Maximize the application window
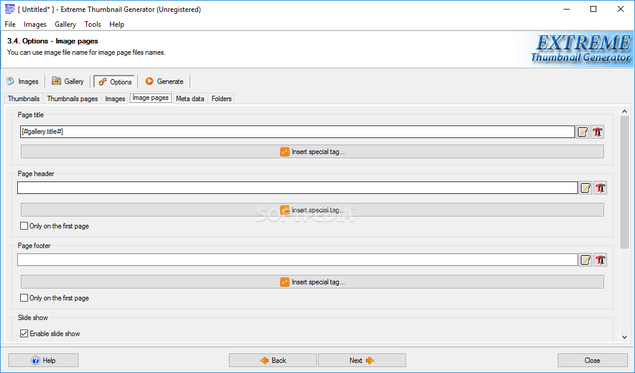 coord(593,9)
